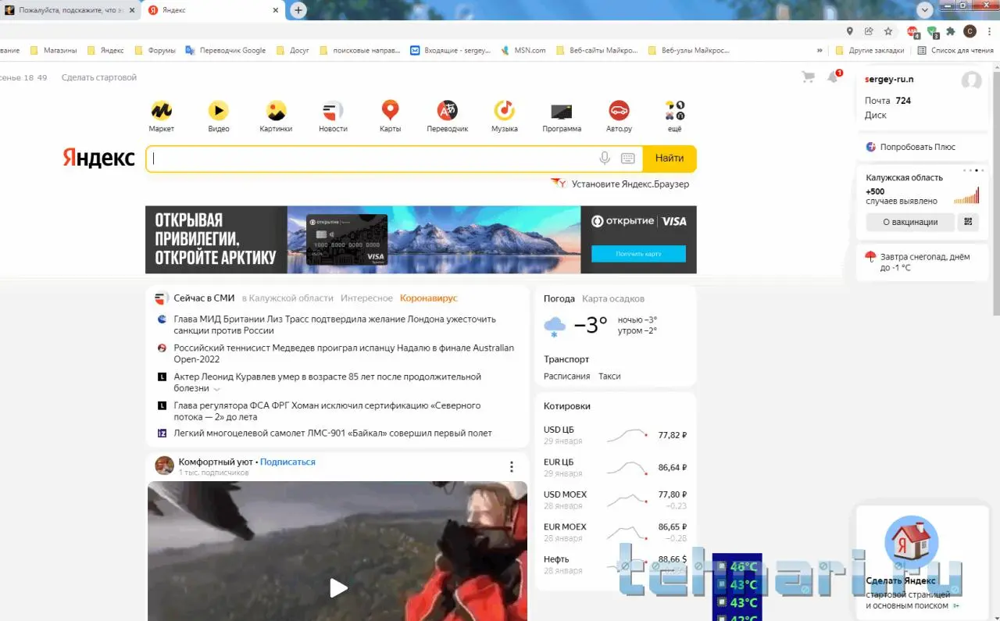Select the Коронавирус news tab
This screenshot has height=621, width=1000.
pos(429,298)
